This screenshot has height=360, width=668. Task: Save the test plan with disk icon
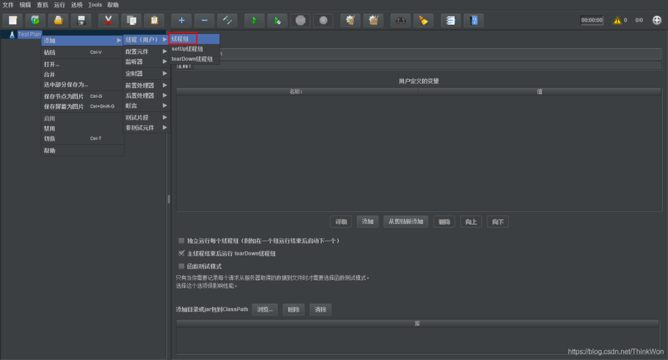tap(82, 20)
